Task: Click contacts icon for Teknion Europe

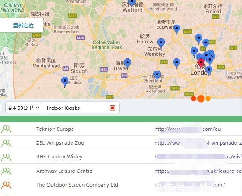Action: [x=6, y=129]
